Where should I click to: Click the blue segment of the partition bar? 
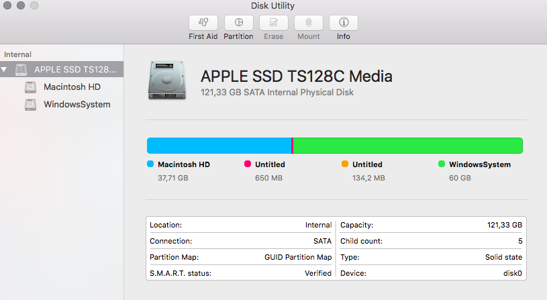[x=218, y=145]
